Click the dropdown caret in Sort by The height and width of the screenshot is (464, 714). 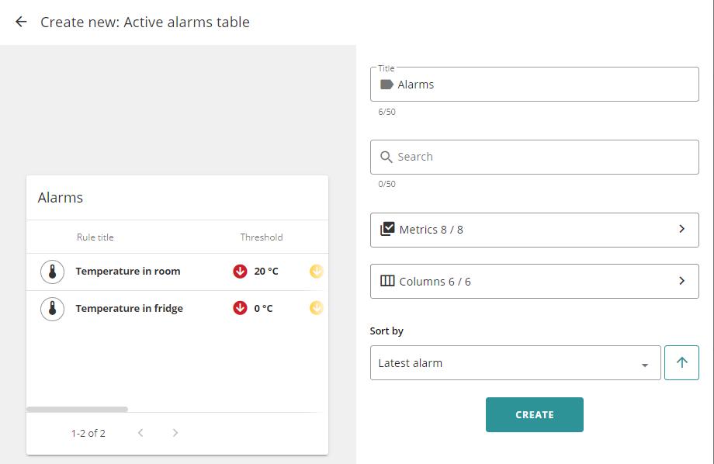coord(645,365)
